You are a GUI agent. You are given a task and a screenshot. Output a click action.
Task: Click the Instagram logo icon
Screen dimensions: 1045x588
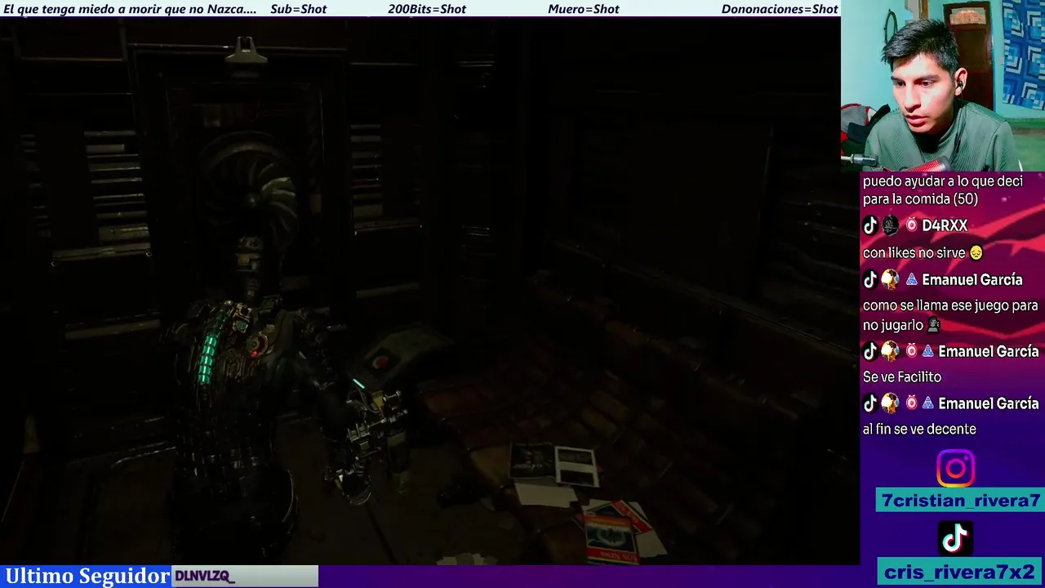tap(955, 469)
